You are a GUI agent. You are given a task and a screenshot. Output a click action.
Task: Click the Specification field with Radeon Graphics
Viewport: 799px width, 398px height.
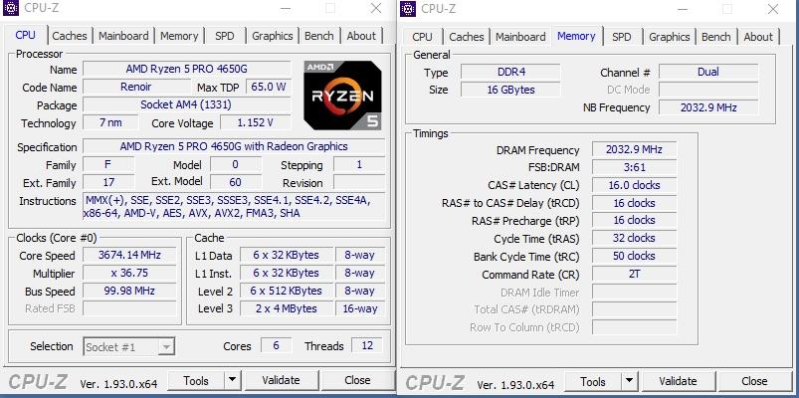[234, 146]
